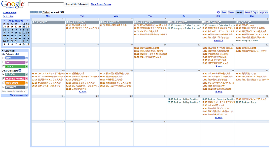Open 関東花火大会 calendar options dropdown
The image size is (270, 148).
26,83
